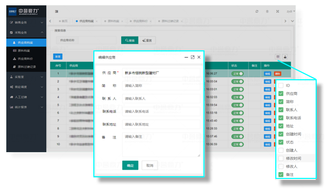This screenshot has height=191, width=334.
Task: Toggle status switch for row 5
Action: (238, 105)
